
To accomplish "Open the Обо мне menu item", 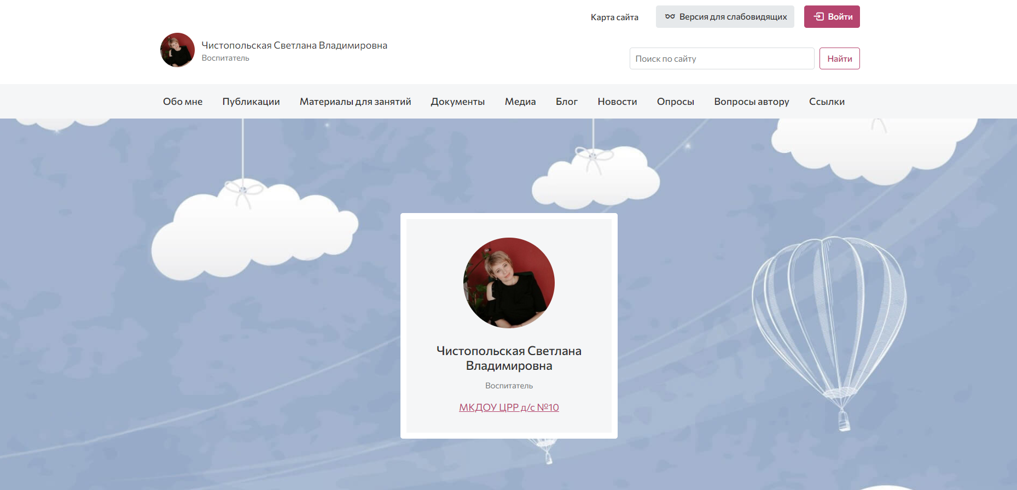I will [x=183, y=102].
